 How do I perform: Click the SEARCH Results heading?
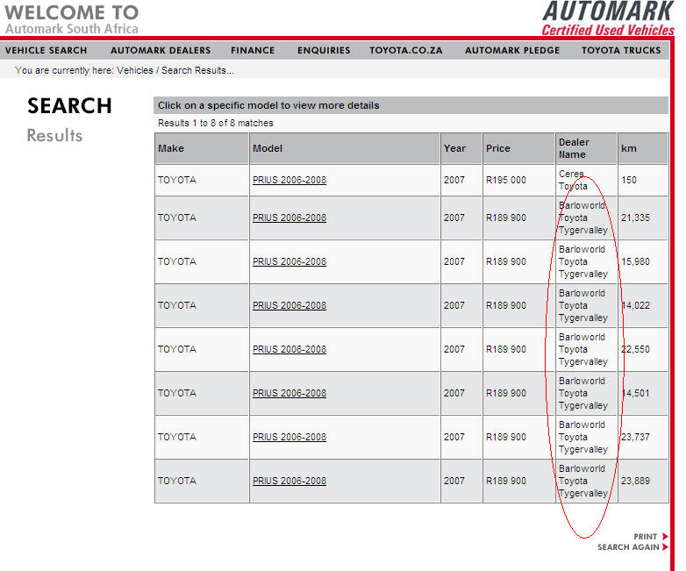click(69, 120)
